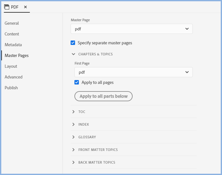Go to the Layout section
This screenshot has width=222, height=175.
pyautogui.click(x=11, y=66)
